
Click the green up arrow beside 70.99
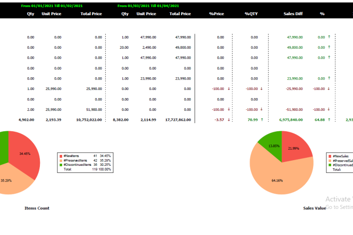[x=262, y=120]
